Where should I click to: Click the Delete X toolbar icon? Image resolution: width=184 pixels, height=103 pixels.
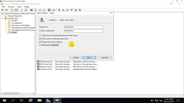[x=31, y=10]
